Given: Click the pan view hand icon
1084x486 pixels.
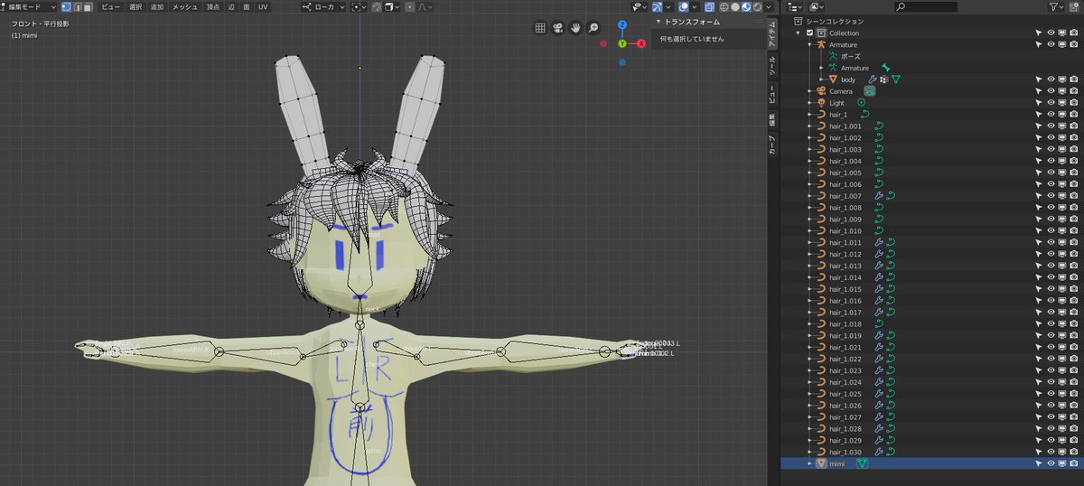Looking at the screenshot, I should [x=576, y=27].
